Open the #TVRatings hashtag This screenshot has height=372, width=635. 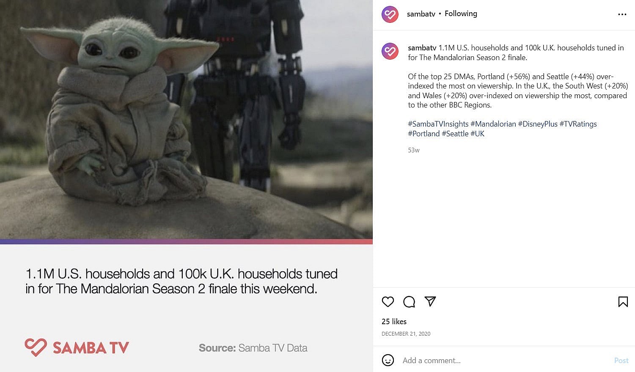click(x=578, y=124)
